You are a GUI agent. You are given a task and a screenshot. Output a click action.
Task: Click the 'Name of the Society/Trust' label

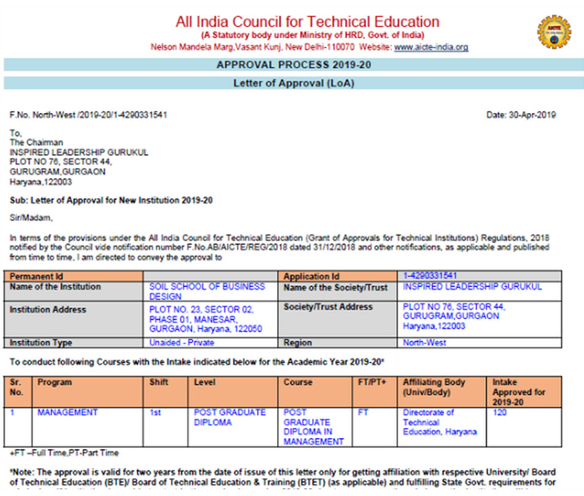337,291
